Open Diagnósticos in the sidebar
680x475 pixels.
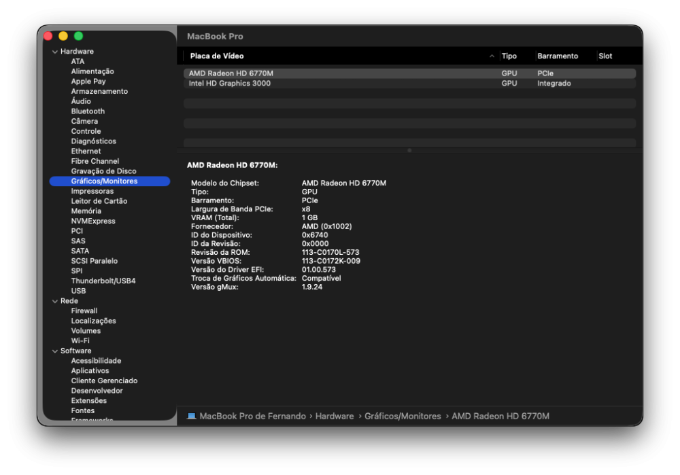click(x=93, y=141)
